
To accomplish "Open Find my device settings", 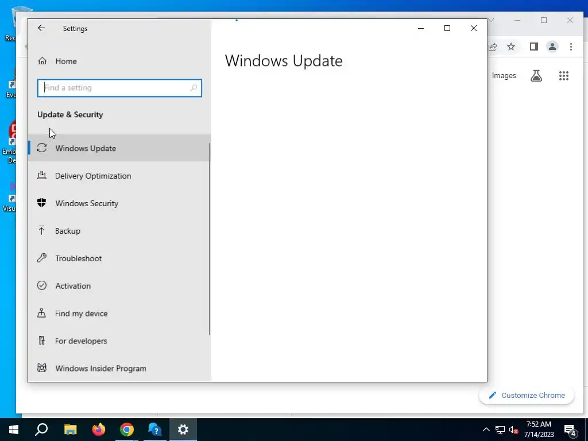I will pos(119,314).
